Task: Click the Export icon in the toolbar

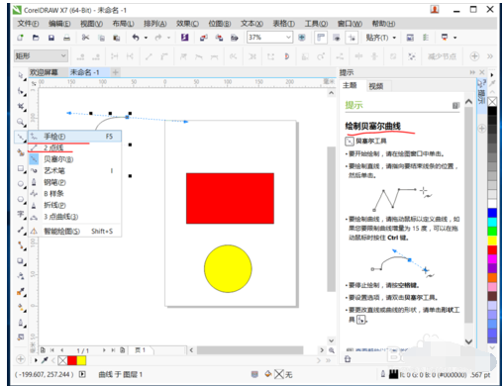Action: (x=219, y=38)
